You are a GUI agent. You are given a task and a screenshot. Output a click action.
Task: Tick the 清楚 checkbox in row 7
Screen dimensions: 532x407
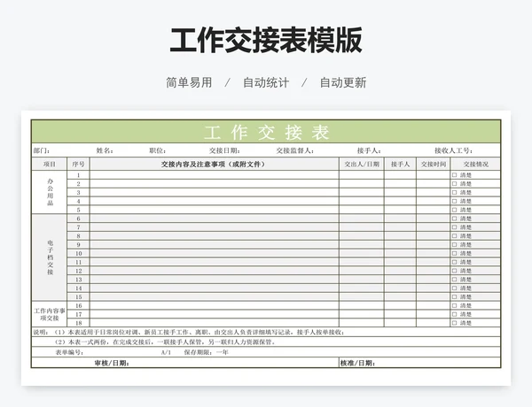click(x=454, y=227)
